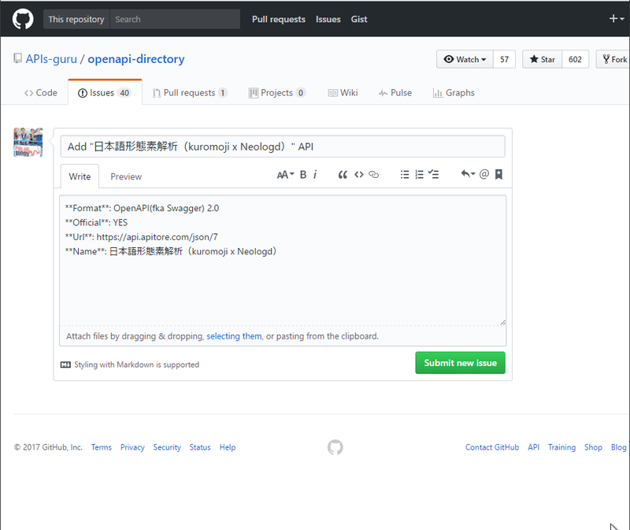Click the Markdown icon beside styling note
The height and width of the screenshot is (530, 630).
[65, 365]
